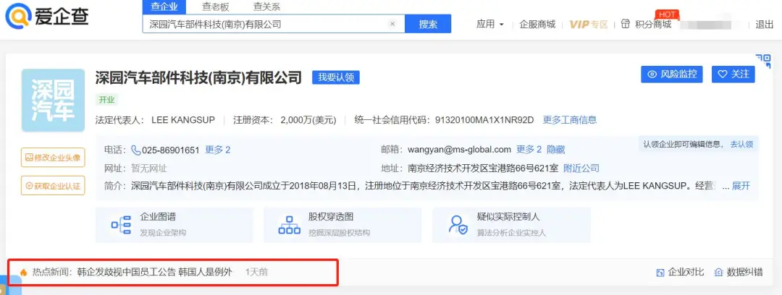Click the 企业图谱 structure icon
The image size is (782, 295).
click(121, 225)
